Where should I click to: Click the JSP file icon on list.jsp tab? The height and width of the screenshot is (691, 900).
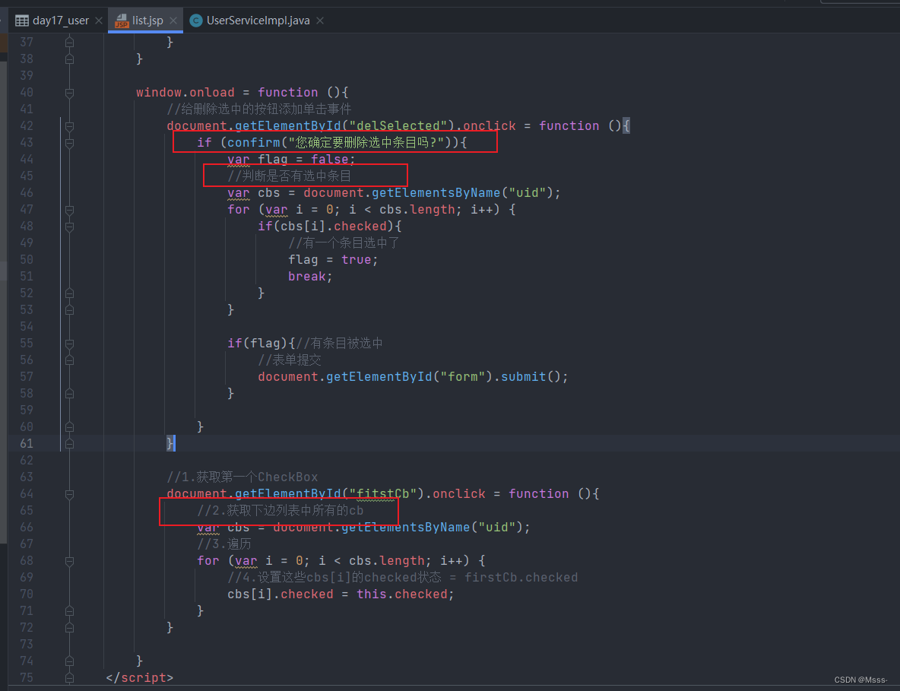122,21
